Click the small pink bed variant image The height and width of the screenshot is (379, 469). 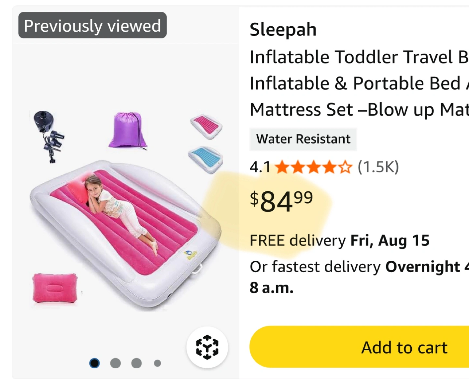point(206,126)
